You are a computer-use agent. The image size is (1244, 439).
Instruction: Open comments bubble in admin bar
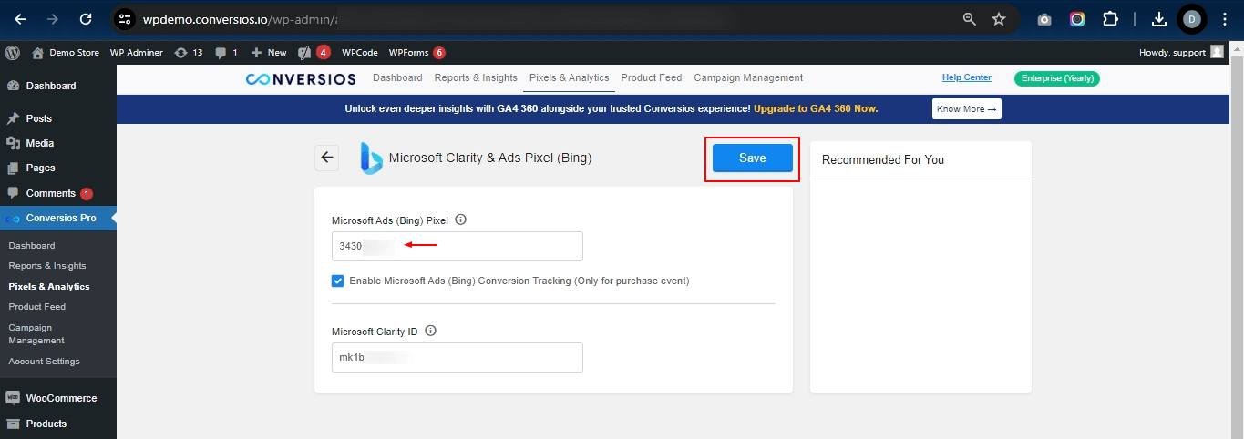click(226, 52)
